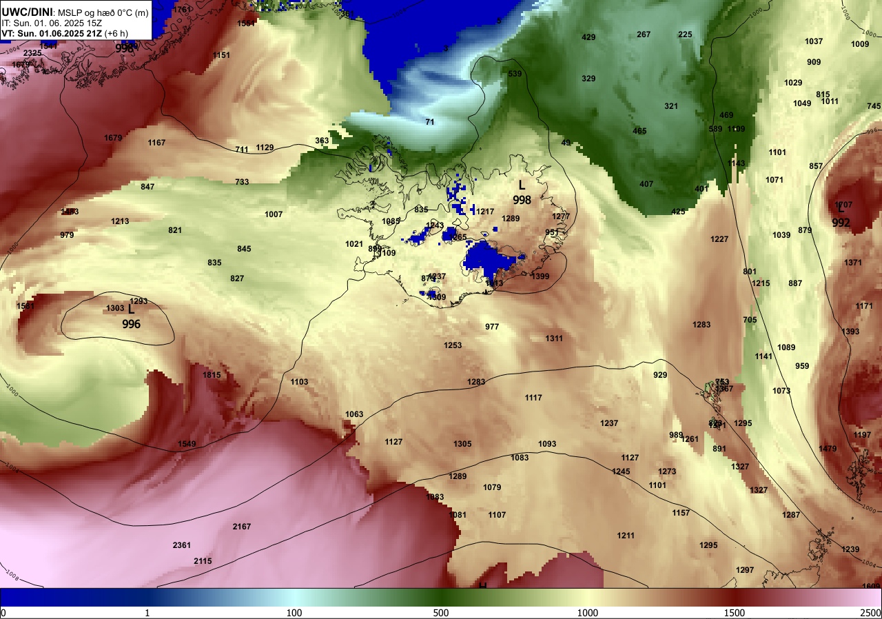The image size is (882, 619).
Task: Click the low pressure label 996
Action: 132,324
